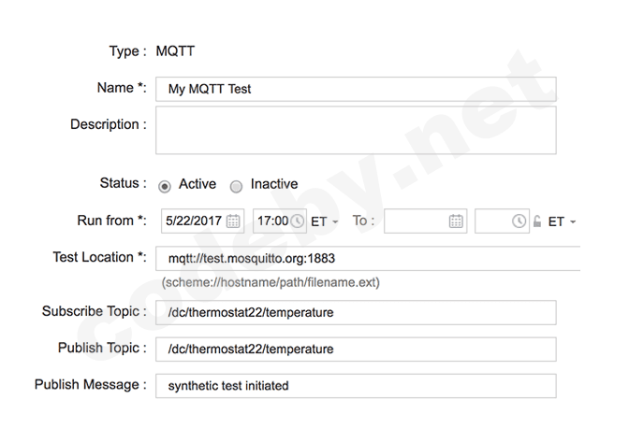Open the To time clock picker

[x=519, y=221]
